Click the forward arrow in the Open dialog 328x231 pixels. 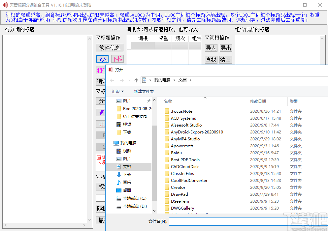121,80
